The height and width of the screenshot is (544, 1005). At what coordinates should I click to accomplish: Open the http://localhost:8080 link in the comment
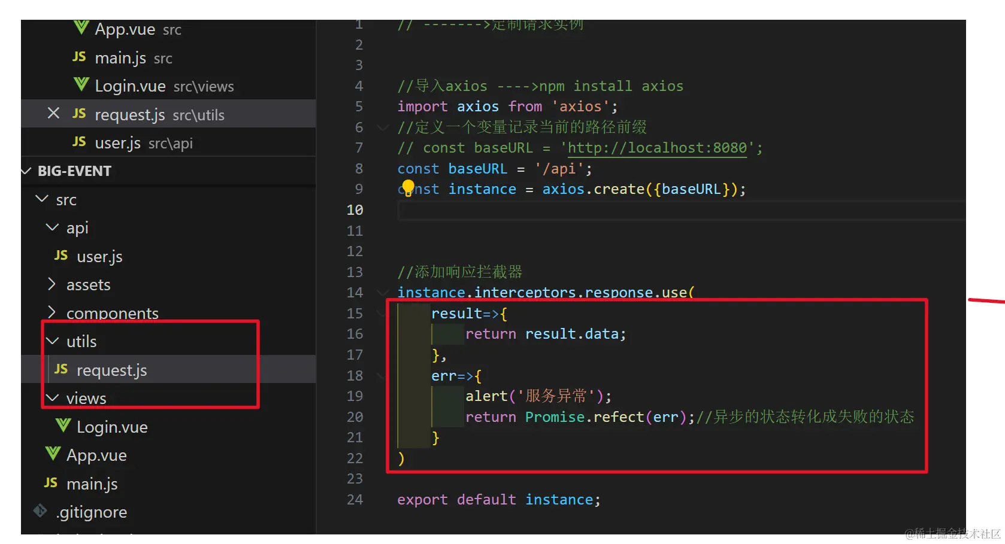pyautogui.click(x=657, y=148)
